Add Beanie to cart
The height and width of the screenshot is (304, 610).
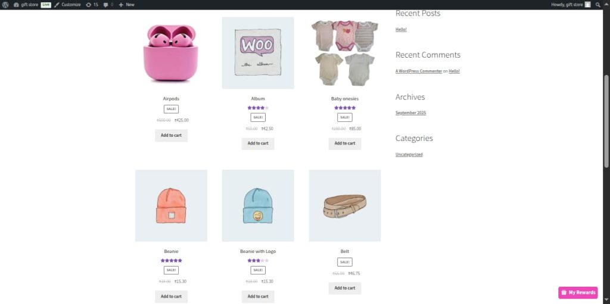(171, 296)
